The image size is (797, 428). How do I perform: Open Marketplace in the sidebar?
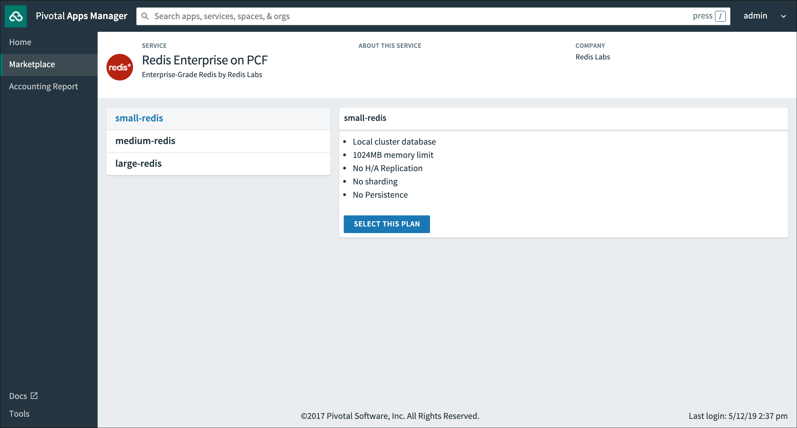click(32, 64)
